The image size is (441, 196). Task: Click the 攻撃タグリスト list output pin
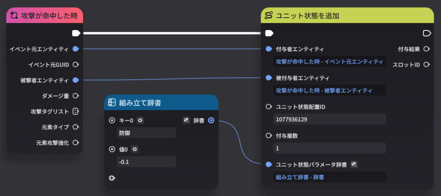click(x=75, y=112)
